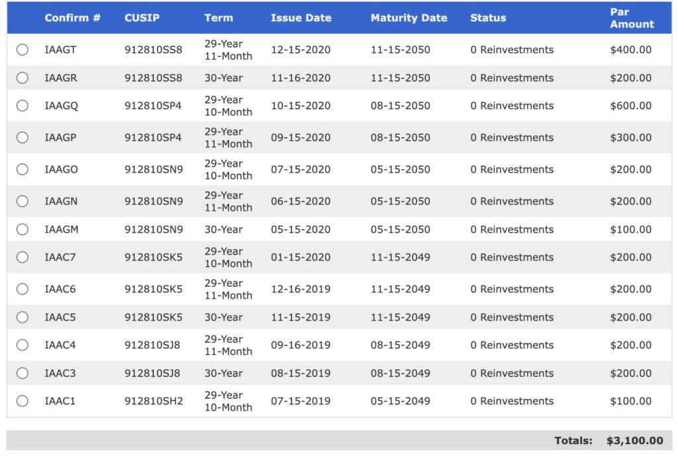Click the CUSIP column header

pos(142,18)
